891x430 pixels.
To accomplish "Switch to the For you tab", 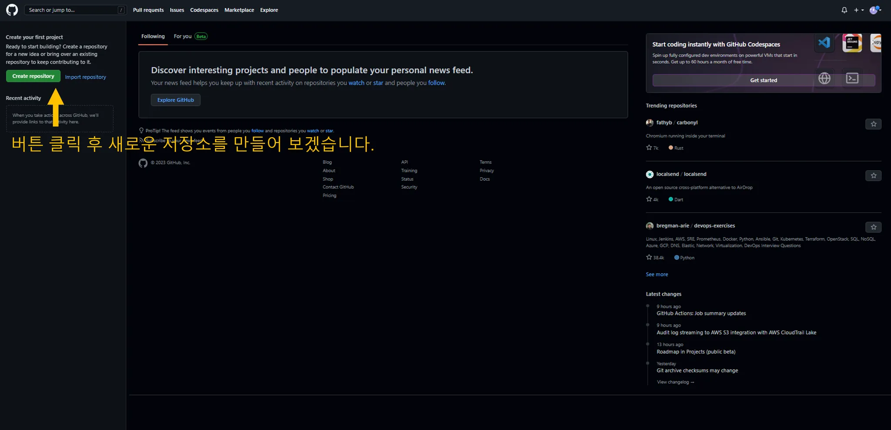I will pyautogui.click(x=190, y=36).
